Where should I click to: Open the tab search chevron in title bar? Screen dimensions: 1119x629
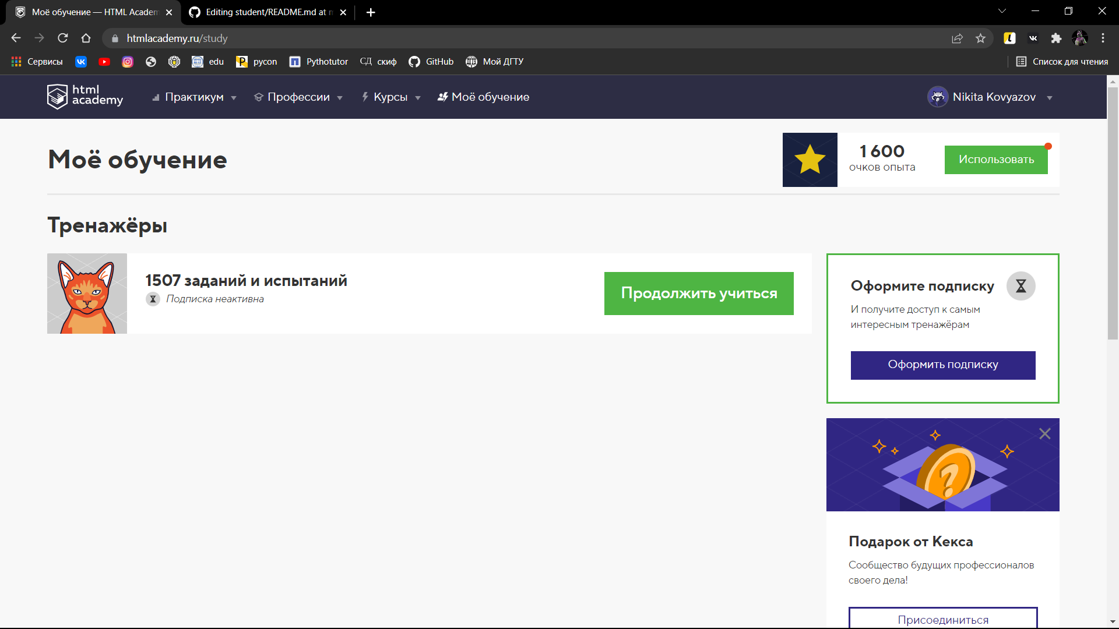(1002, 11)
